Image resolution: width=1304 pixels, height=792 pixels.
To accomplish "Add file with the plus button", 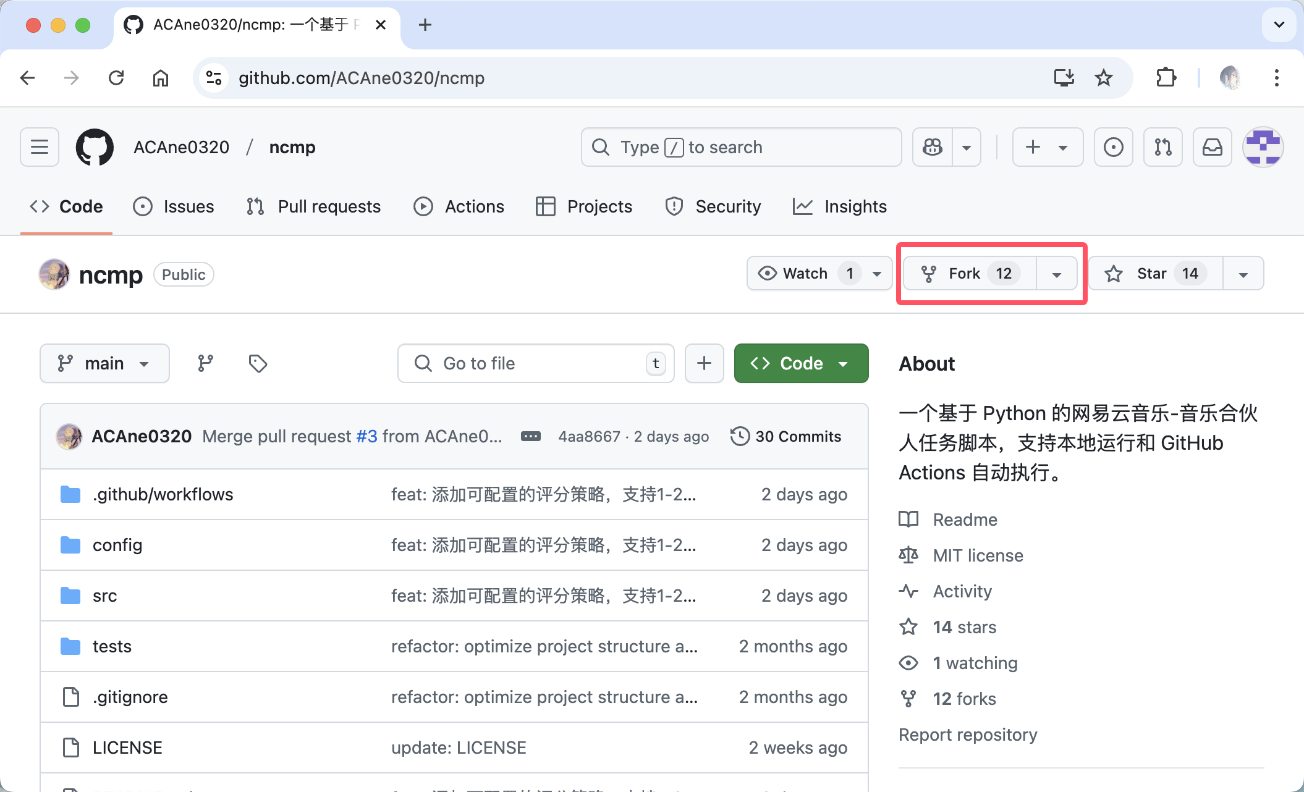I will [x=704, y=363].
